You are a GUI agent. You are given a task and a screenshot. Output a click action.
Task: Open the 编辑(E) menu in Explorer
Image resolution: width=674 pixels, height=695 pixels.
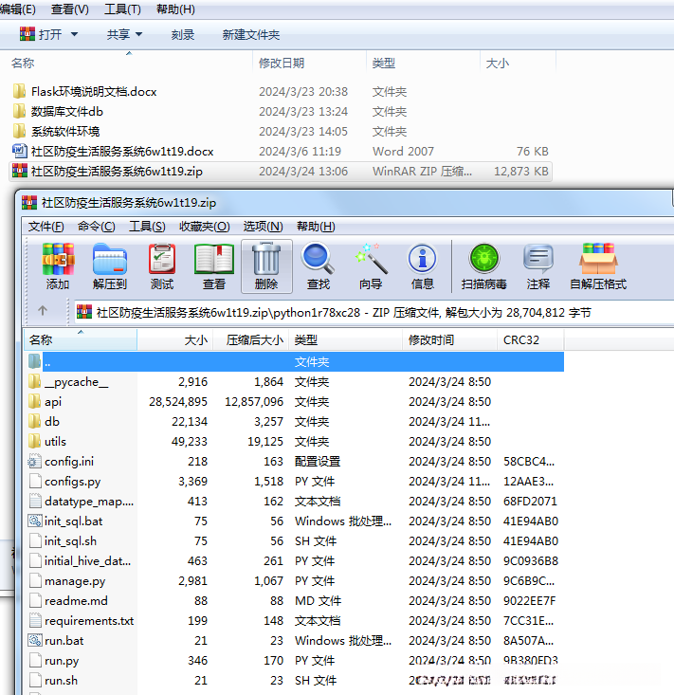18,9
